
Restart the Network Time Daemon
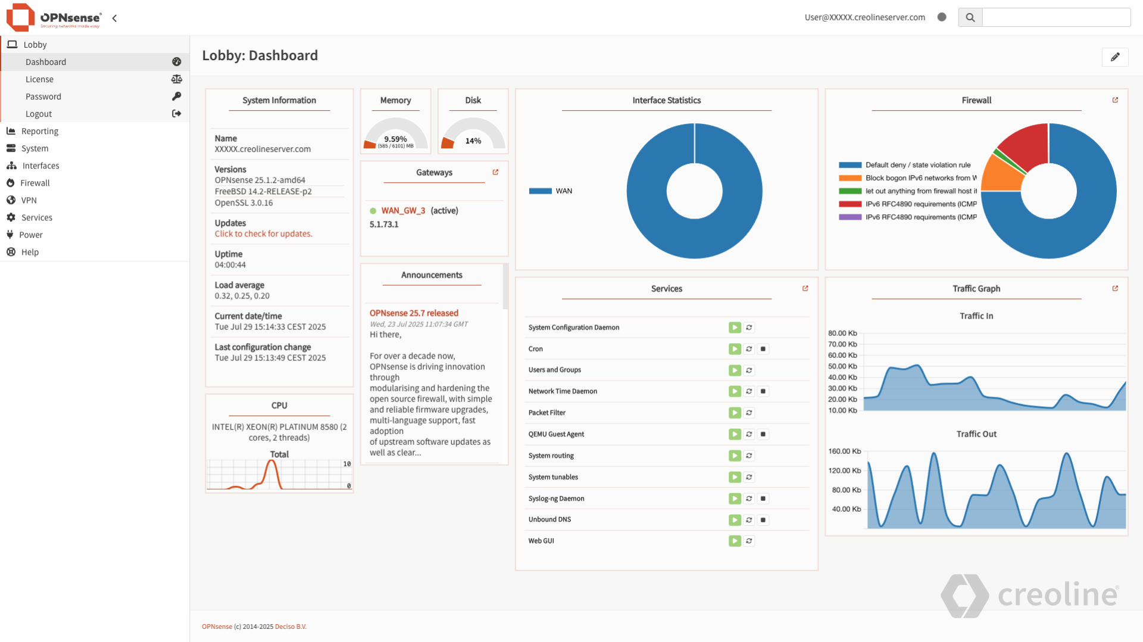pos(749,391)
